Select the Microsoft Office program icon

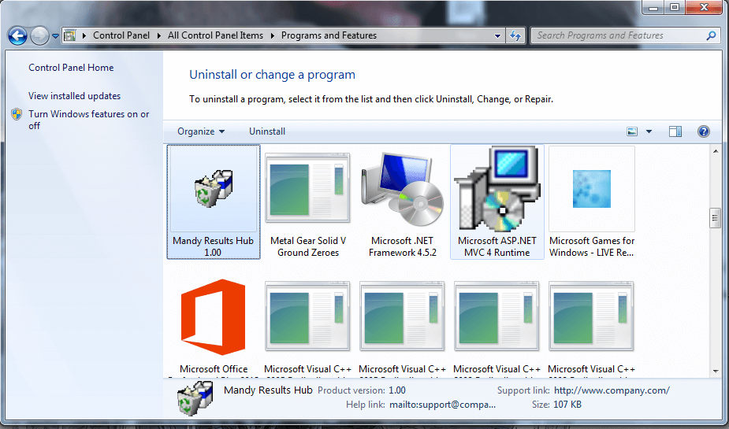(214, 317)
